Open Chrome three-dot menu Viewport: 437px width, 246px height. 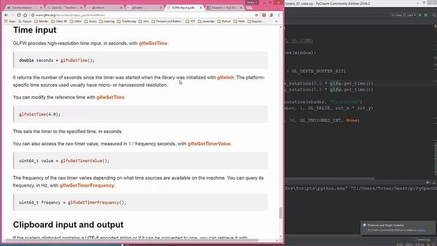tap(279, 15)
